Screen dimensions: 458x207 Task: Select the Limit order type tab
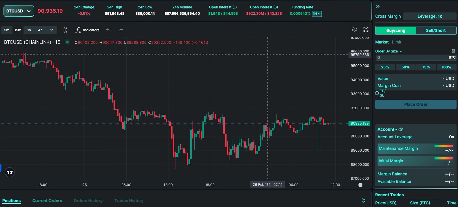pos(396,42)
